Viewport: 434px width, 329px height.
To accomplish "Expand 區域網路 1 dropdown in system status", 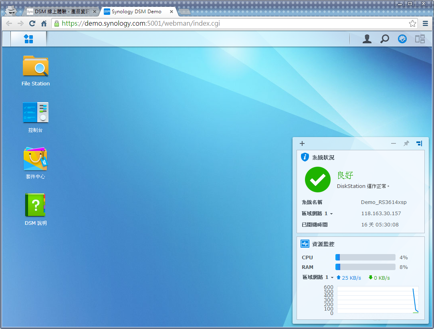I will [x=331, y=214].
